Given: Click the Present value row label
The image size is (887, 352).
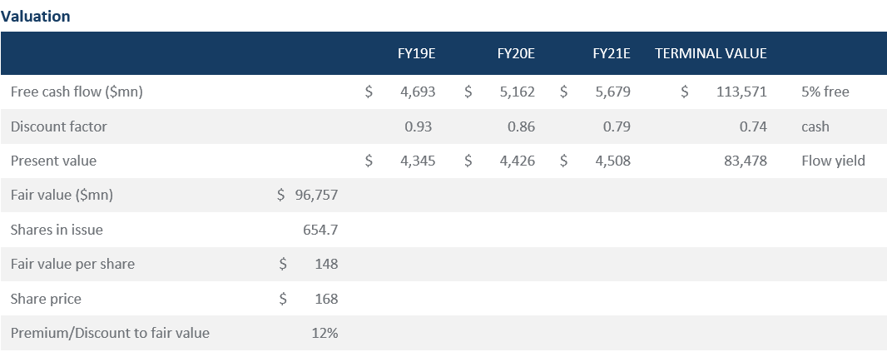Looking at the screenshot, I should (x=52, y=161).
